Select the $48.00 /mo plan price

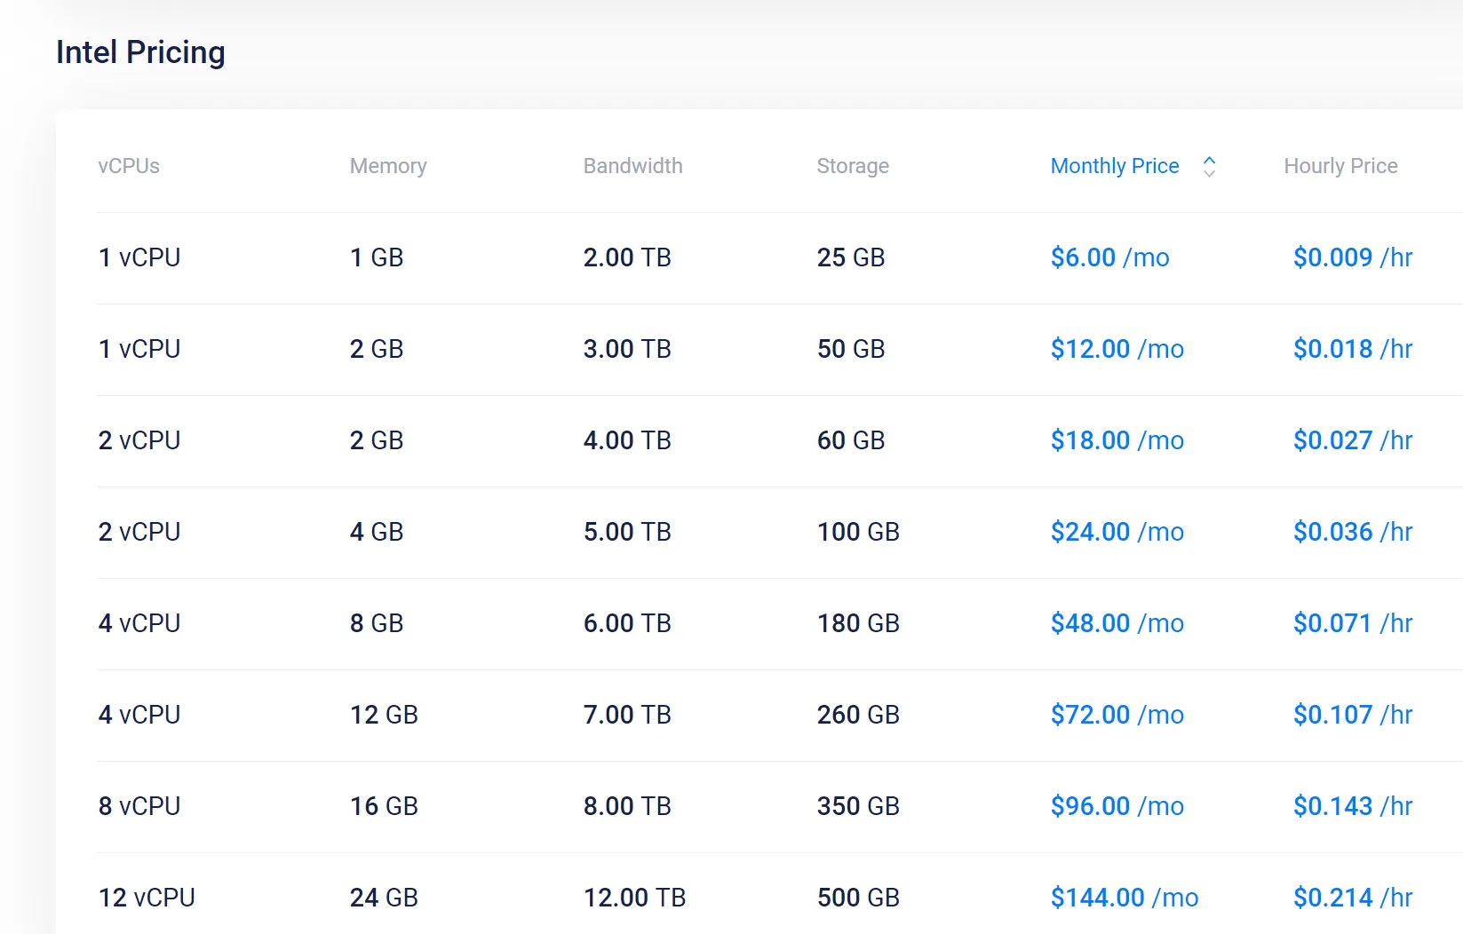point(1117,623)
